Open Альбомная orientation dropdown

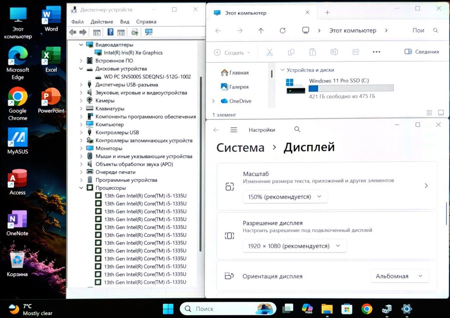[400, 276]
